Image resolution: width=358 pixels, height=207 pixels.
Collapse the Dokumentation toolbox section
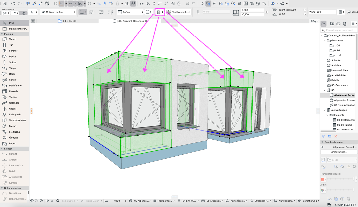click(2, 188)
